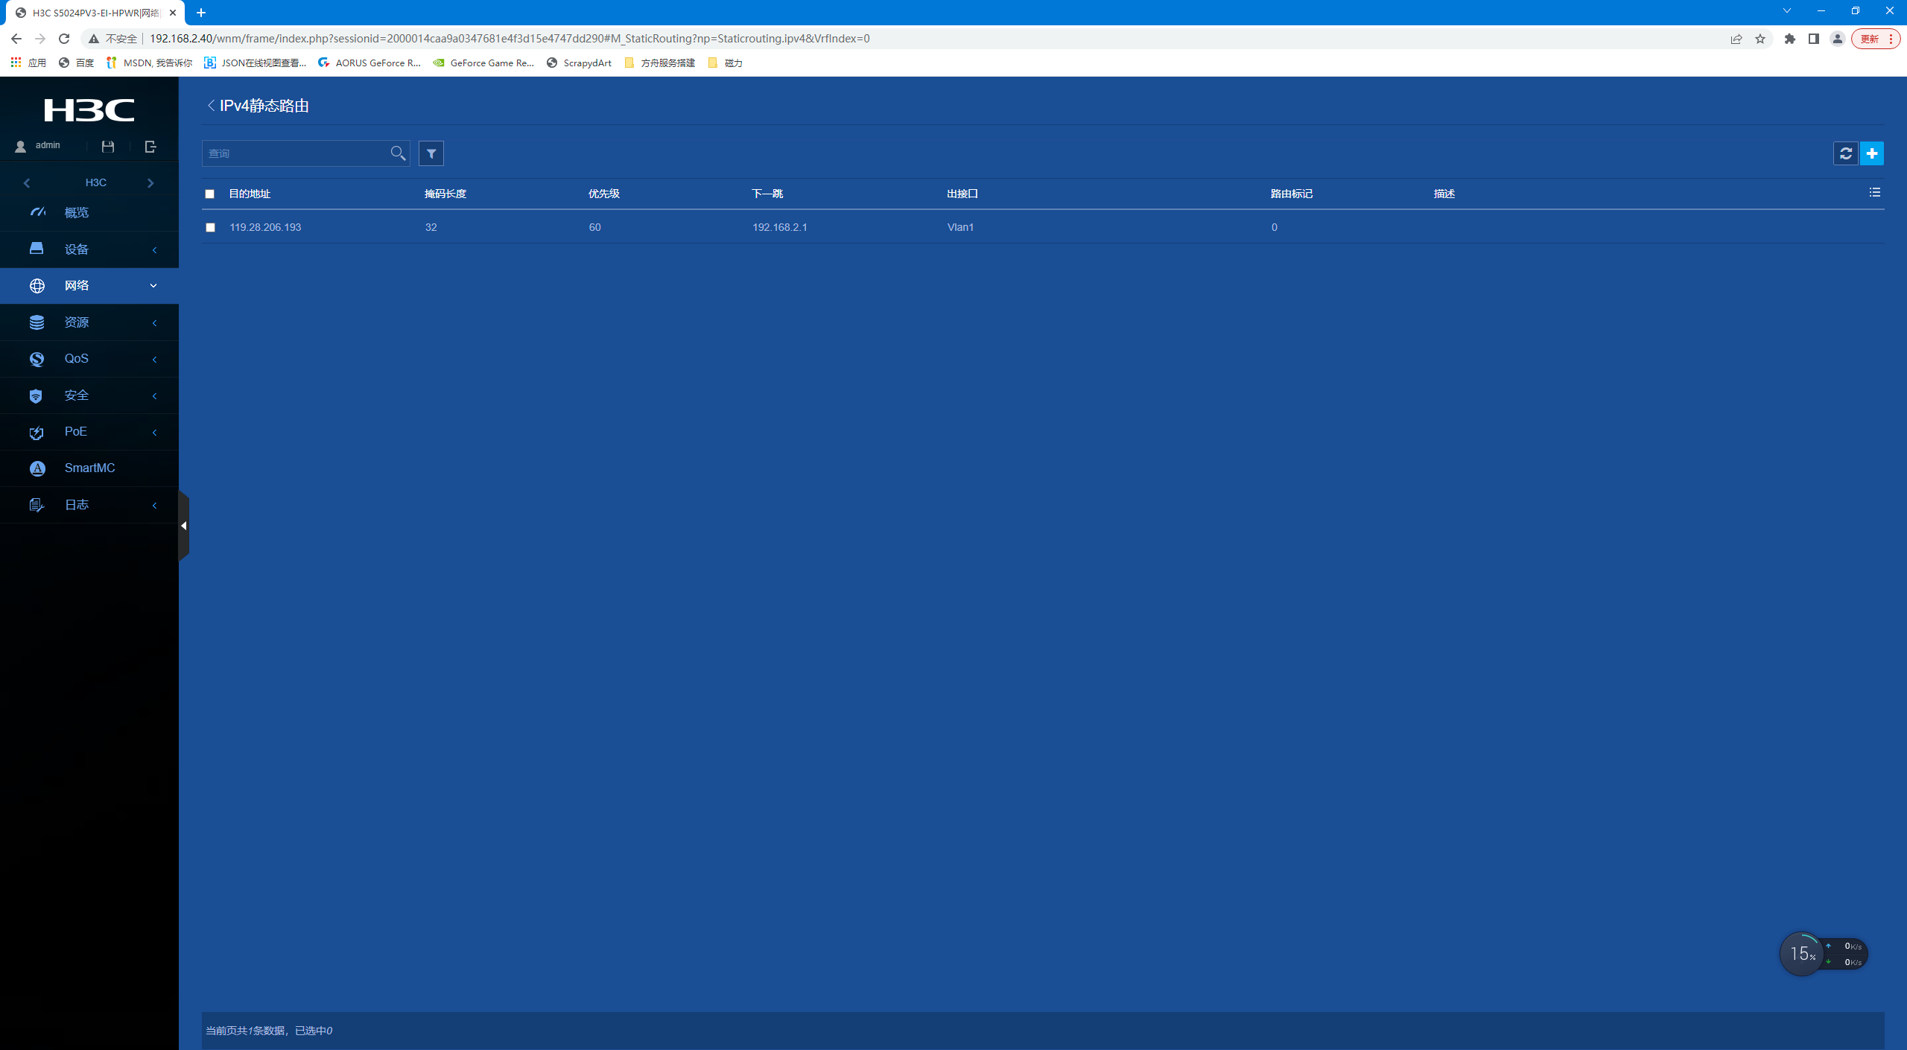The height and width of the screenshot is (1050, 1907).
Task: Sort table by 目的地址 column header
Action: [x=250, y=194]
